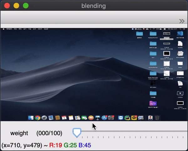Click the Keynote podium icon in pictured dock
Viewport: 188px width, 151px height.
click(x=97, y=118)
